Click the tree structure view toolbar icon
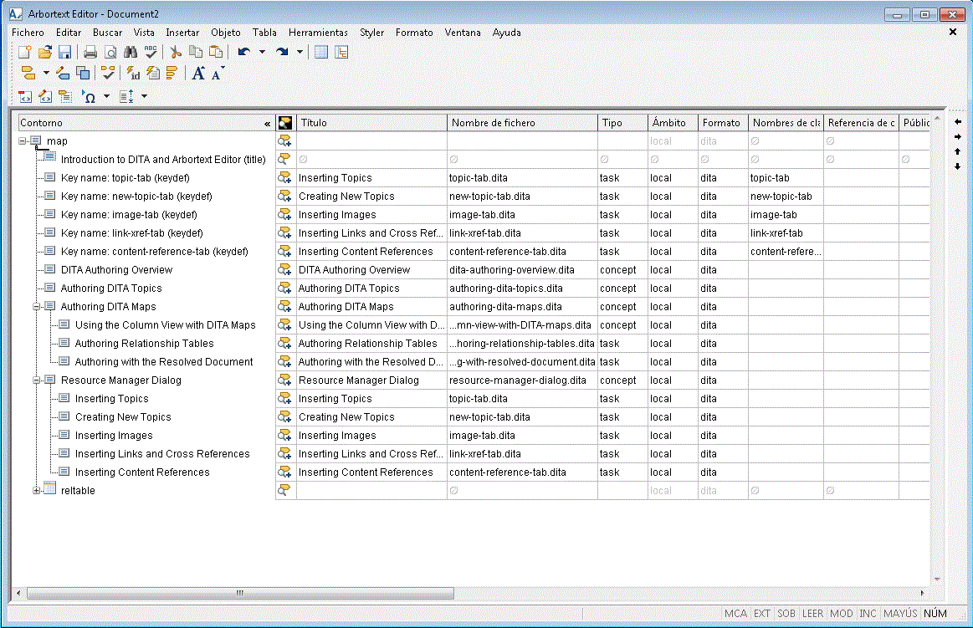 pyautogui.click(x=341, y=52)
